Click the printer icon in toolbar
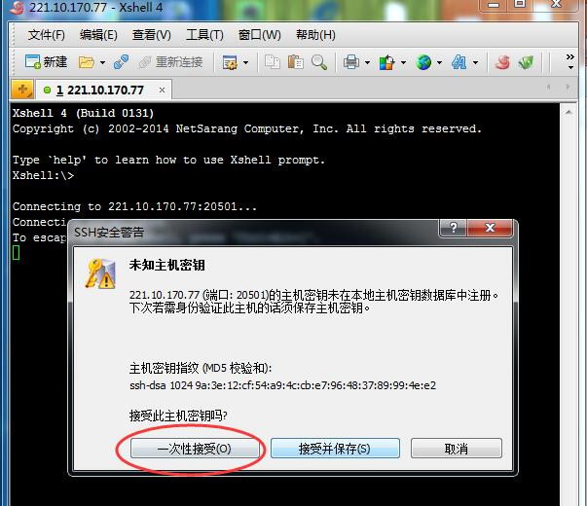587x506 pixels. pyautogui.click(x=351, y=62)
